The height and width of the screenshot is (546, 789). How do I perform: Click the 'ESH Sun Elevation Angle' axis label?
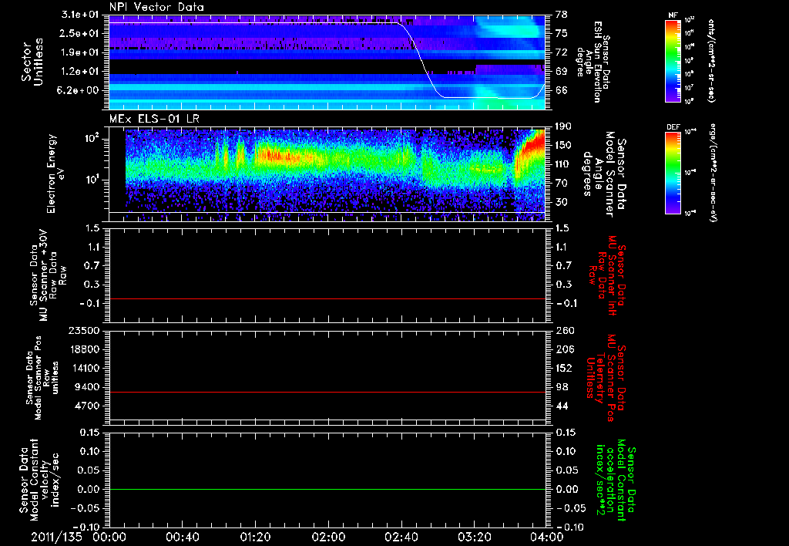click(593, 62)
